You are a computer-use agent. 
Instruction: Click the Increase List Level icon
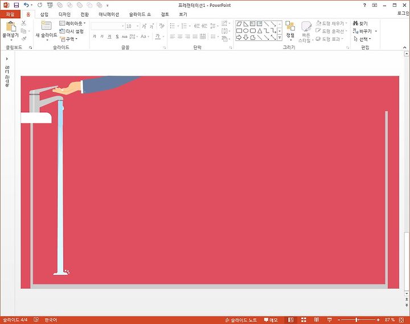tap(205, 26)
